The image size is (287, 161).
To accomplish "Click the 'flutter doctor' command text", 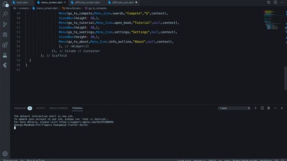I will [x=78, y=125].
